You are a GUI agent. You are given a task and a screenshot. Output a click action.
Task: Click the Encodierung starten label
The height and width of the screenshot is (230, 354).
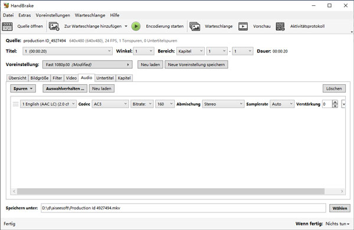[x=165, y=27]
